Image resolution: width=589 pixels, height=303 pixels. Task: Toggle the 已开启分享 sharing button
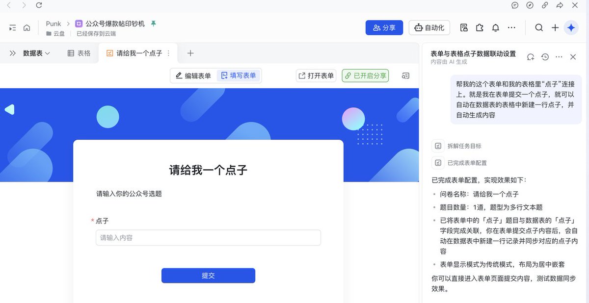tap(365, 76)
